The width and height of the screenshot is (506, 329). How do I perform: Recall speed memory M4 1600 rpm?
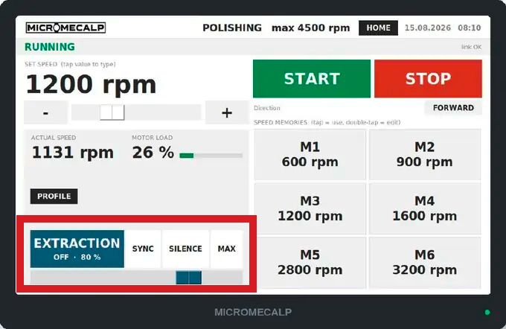(425, 208)
